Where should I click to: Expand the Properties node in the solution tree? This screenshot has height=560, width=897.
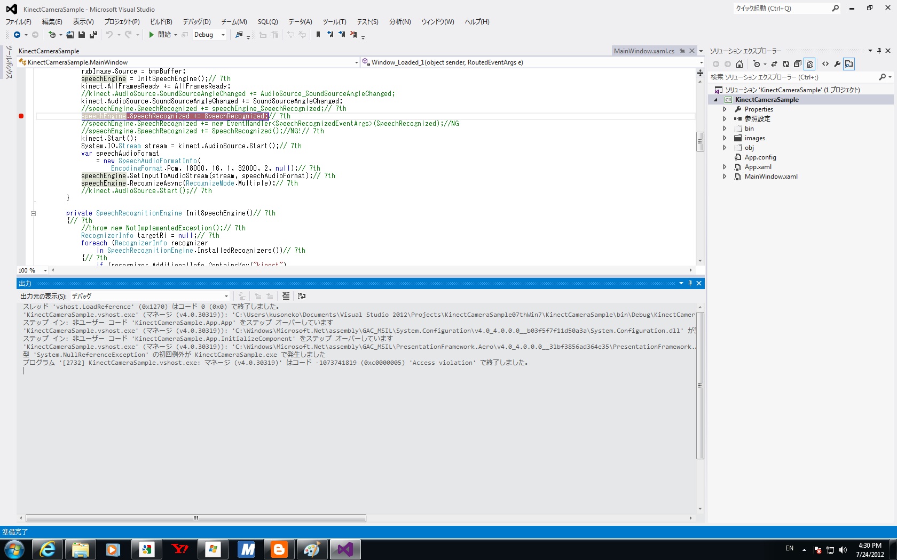click(725, 109)
